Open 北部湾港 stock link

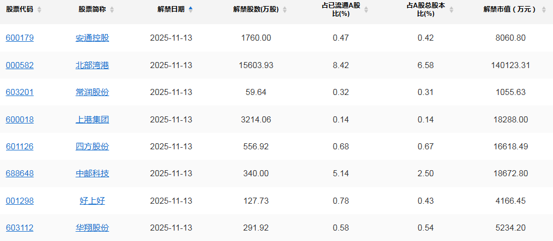pos(92,65)
